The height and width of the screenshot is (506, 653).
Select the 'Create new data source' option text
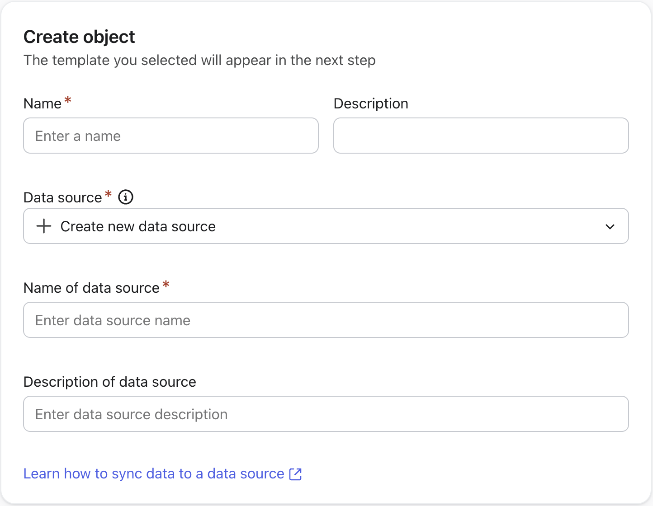pyautogui.click(x=138, y=226)
